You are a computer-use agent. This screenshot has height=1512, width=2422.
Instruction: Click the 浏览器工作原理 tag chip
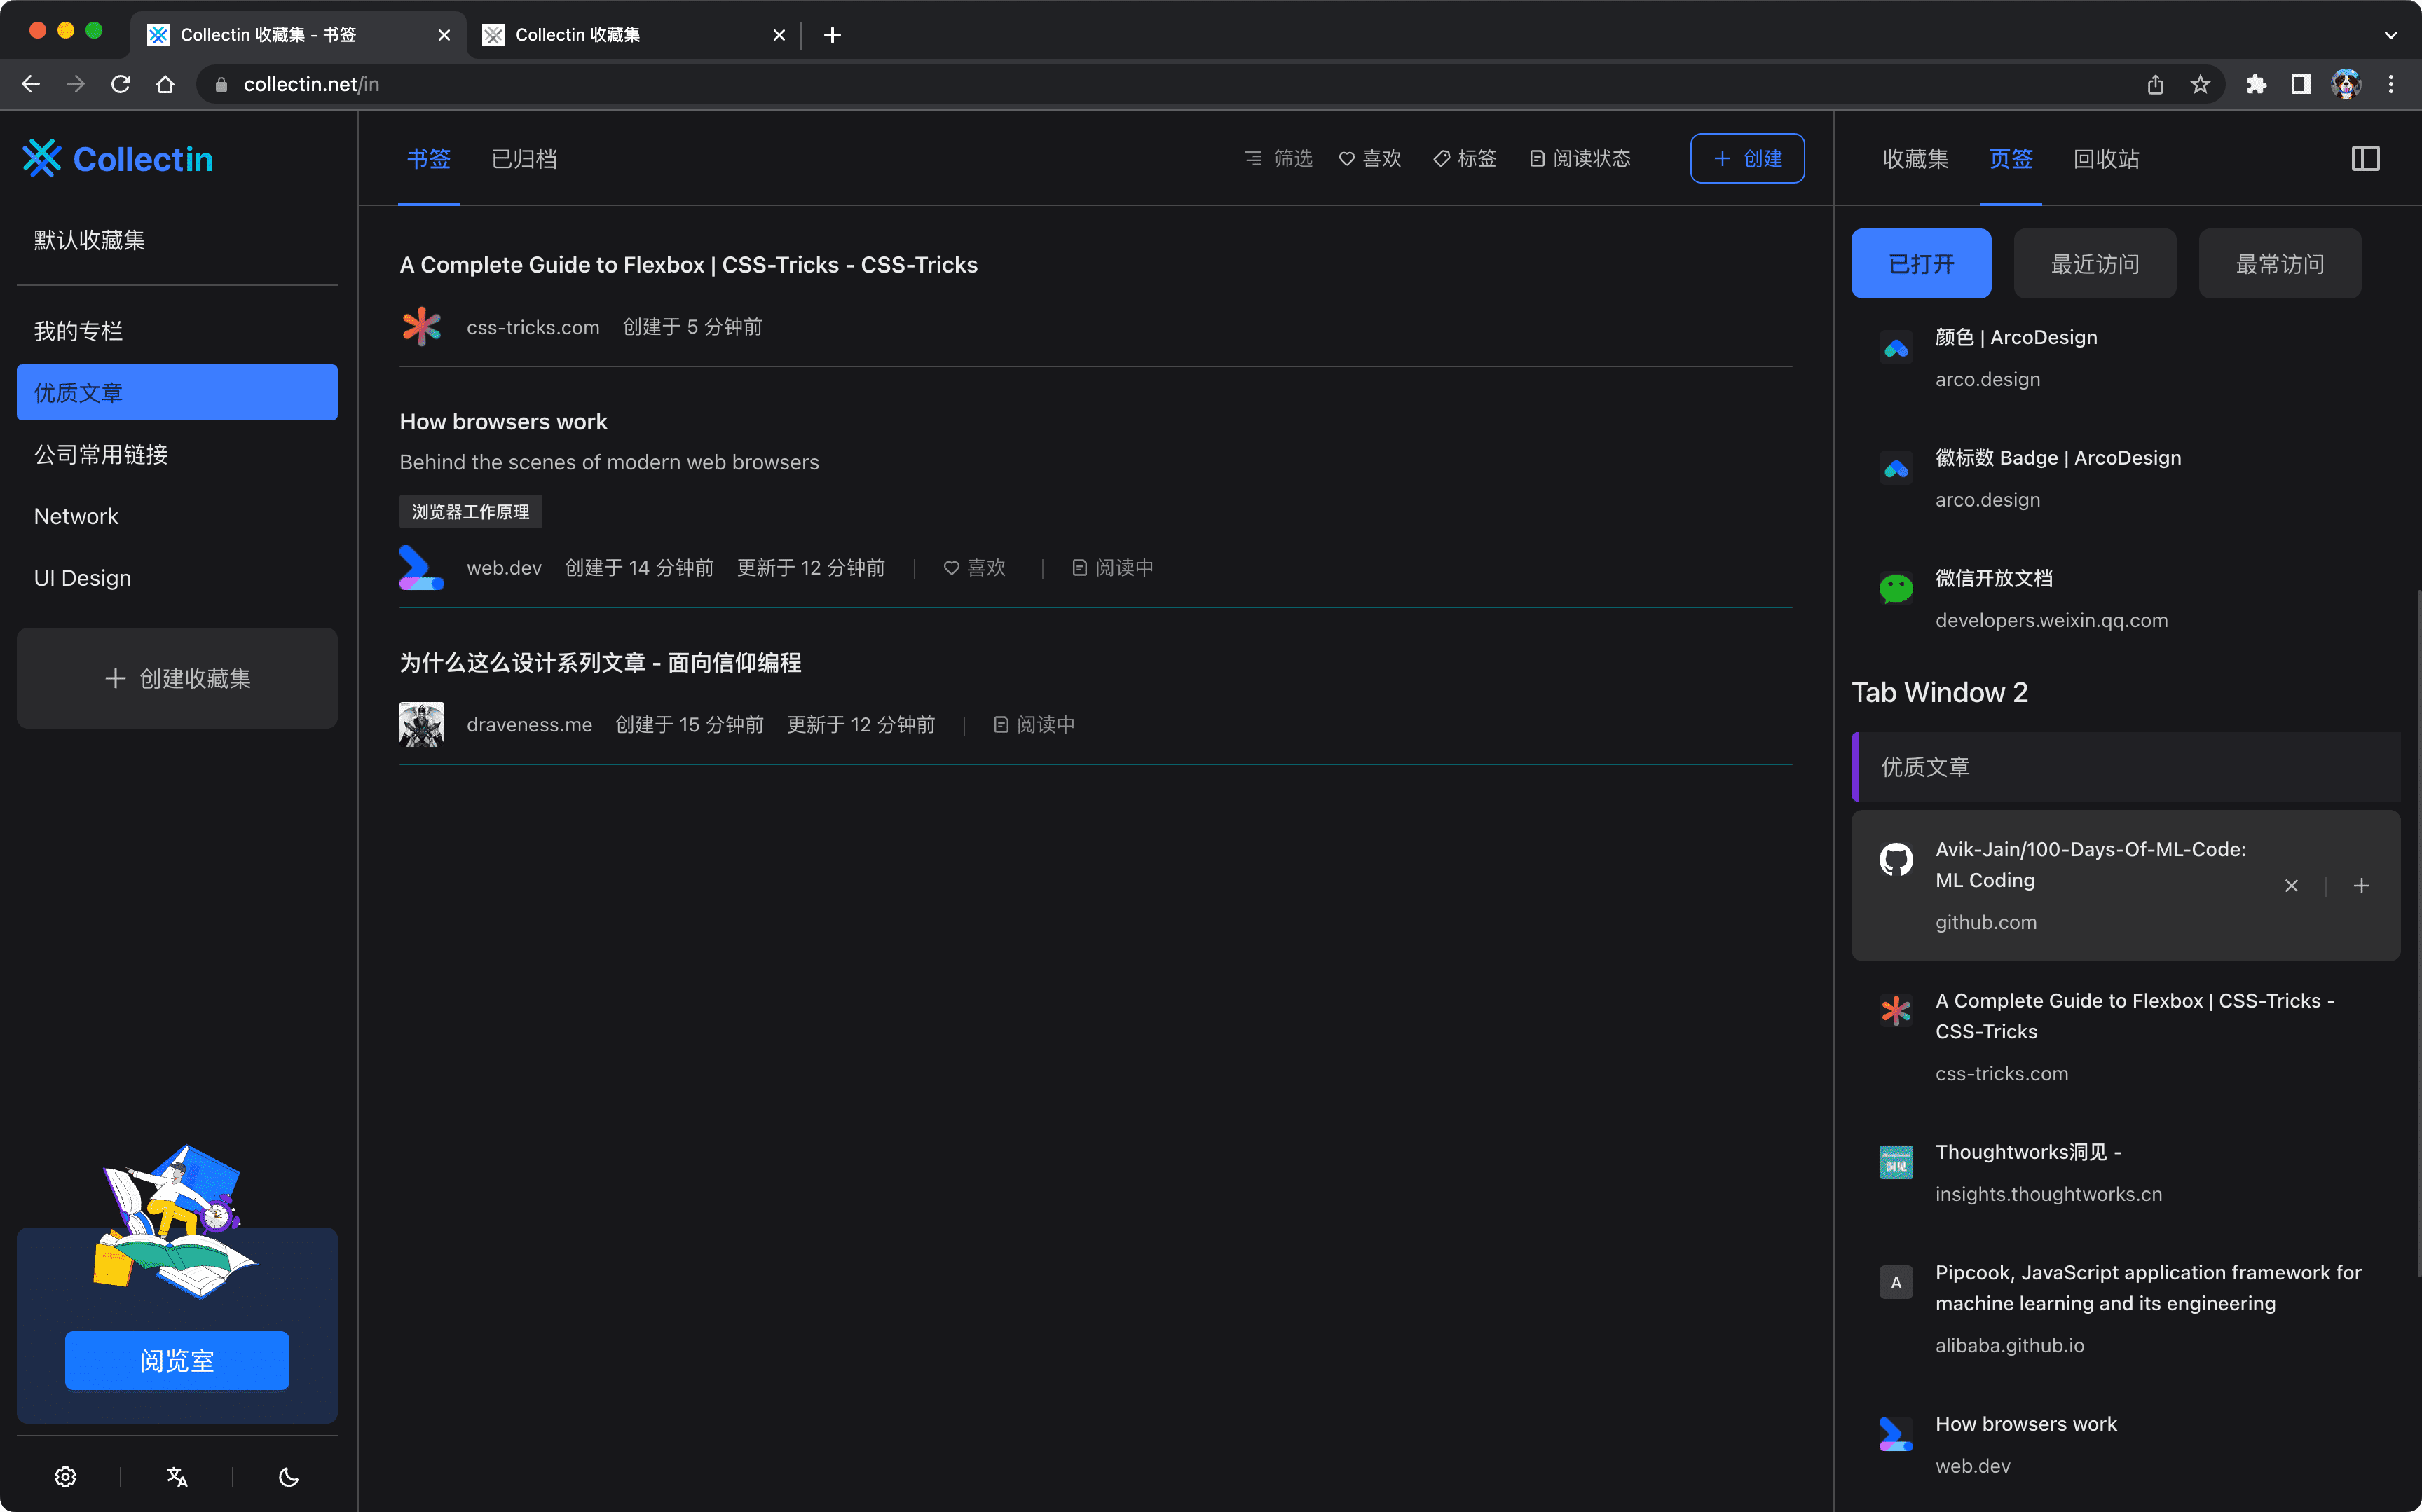(x=470, y=512)
